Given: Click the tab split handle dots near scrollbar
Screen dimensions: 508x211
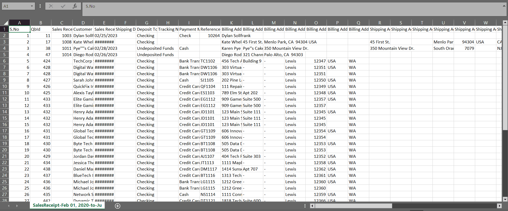Looking at the screenshot, I should tap(305, 206).
